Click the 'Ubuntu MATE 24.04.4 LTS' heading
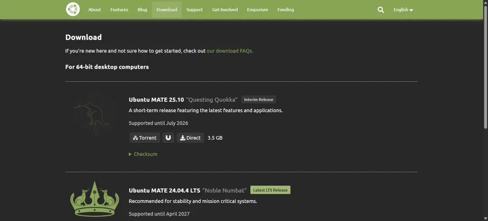The width and height of the screenshot is (488, 221). point(164,190)
